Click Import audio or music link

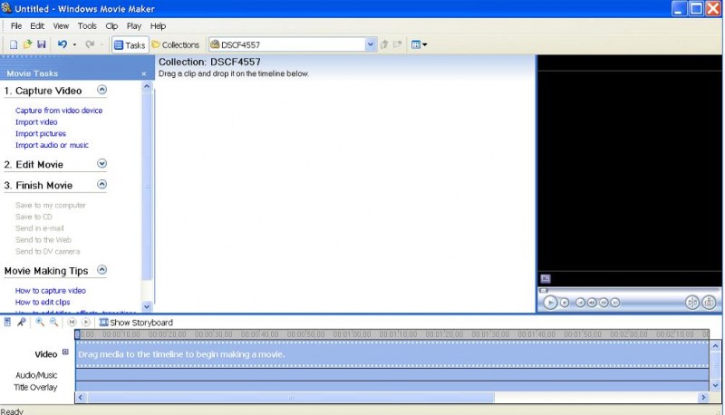(52, 145)
